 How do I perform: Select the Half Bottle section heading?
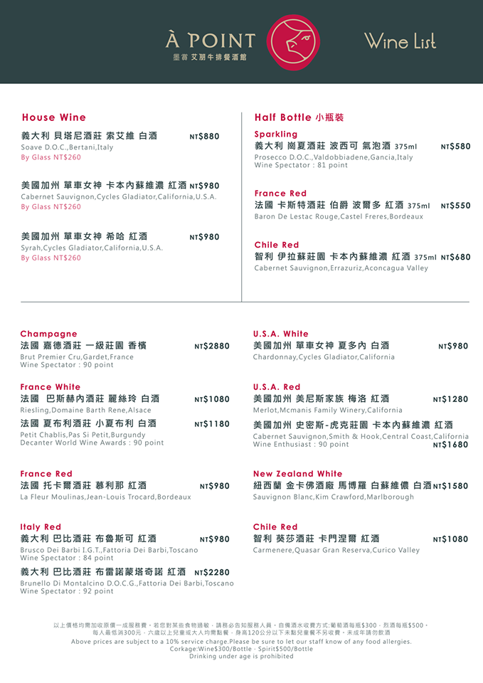pos(299,117)
